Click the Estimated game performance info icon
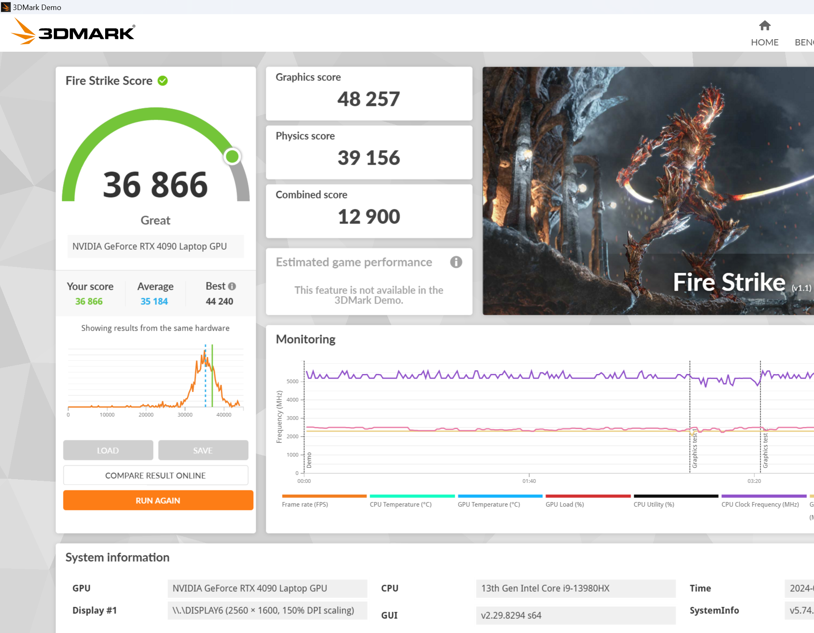Image resolution: width=814 pixels, height=633 pixels. click(456, 262)
